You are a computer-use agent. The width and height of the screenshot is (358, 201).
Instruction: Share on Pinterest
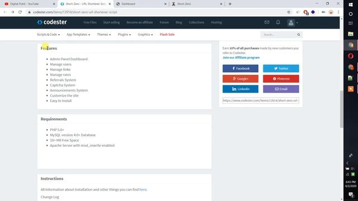(281, 79)
